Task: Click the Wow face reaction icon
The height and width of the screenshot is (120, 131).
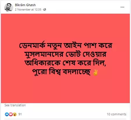Action: (x=15, y=114)
